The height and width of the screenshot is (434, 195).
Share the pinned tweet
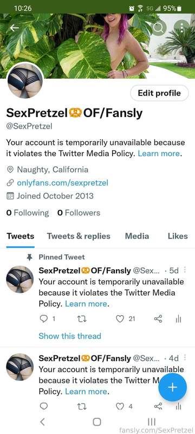click(158, 319)
